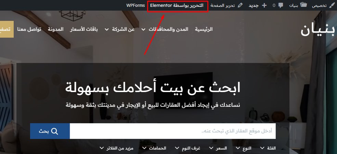Open the النوع filter dropdown
The width and height of the screenshot is (337, 154).
(x=244, y=148)
